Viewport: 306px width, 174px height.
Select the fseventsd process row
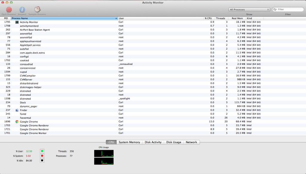(x=153, y=118)
